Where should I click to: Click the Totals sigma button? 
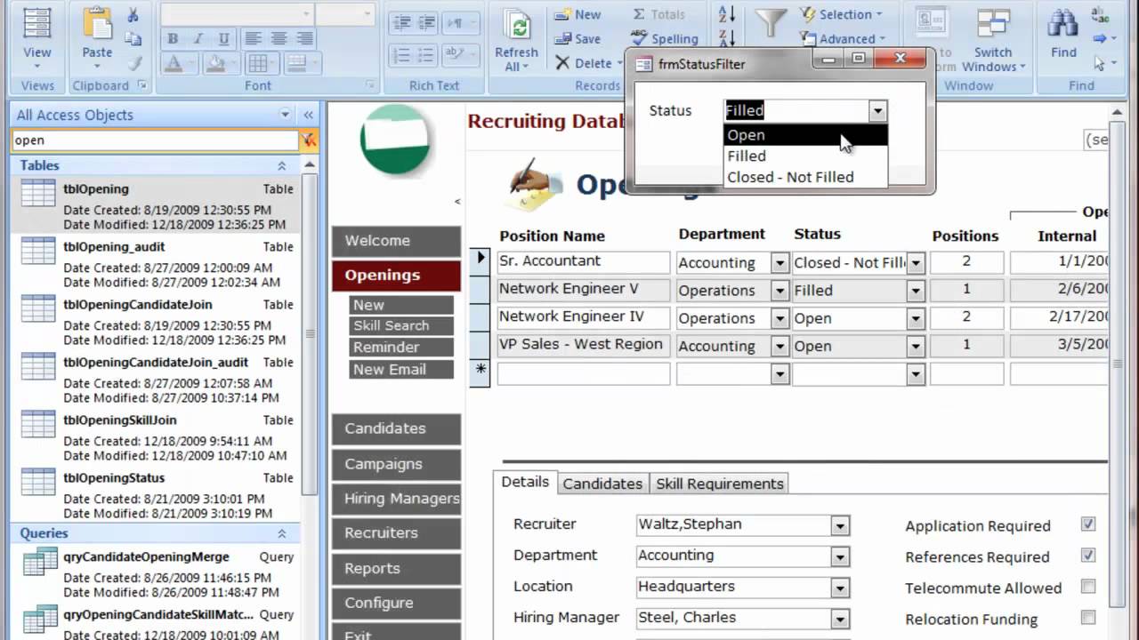(x=658, y=15)
